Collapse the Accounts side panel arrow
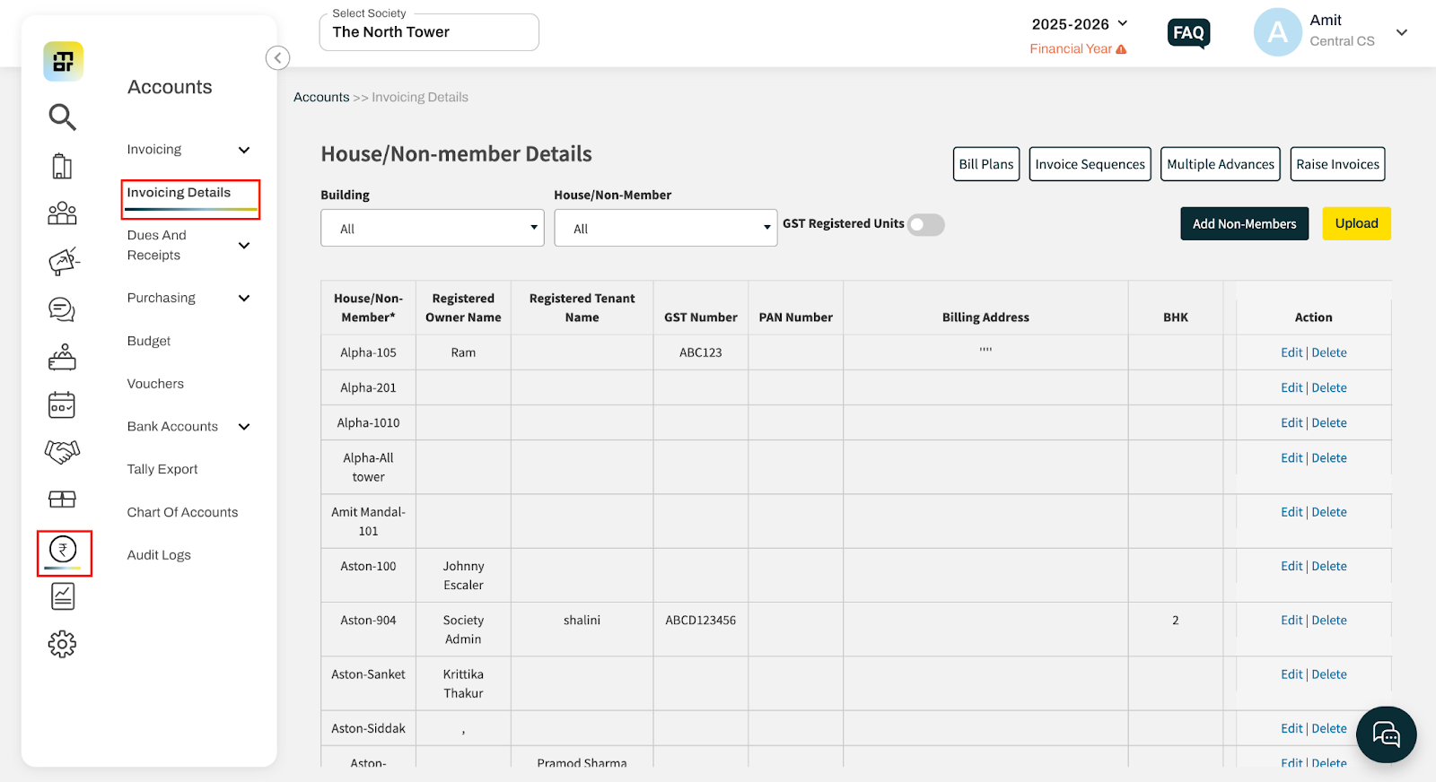This screenshot has width=1436, height=782. (277, 58)
